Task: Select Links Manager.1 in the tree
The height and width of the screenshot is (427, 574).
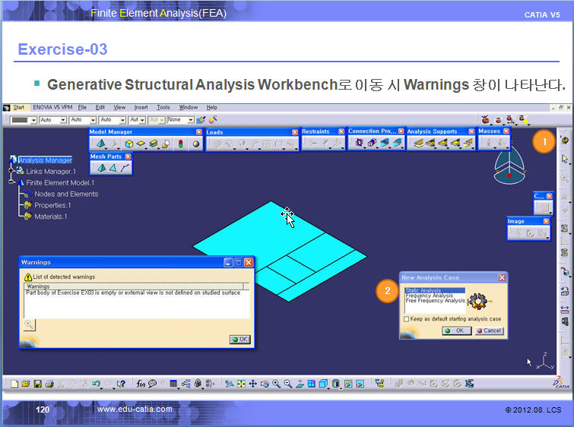Action: (51, 171)
